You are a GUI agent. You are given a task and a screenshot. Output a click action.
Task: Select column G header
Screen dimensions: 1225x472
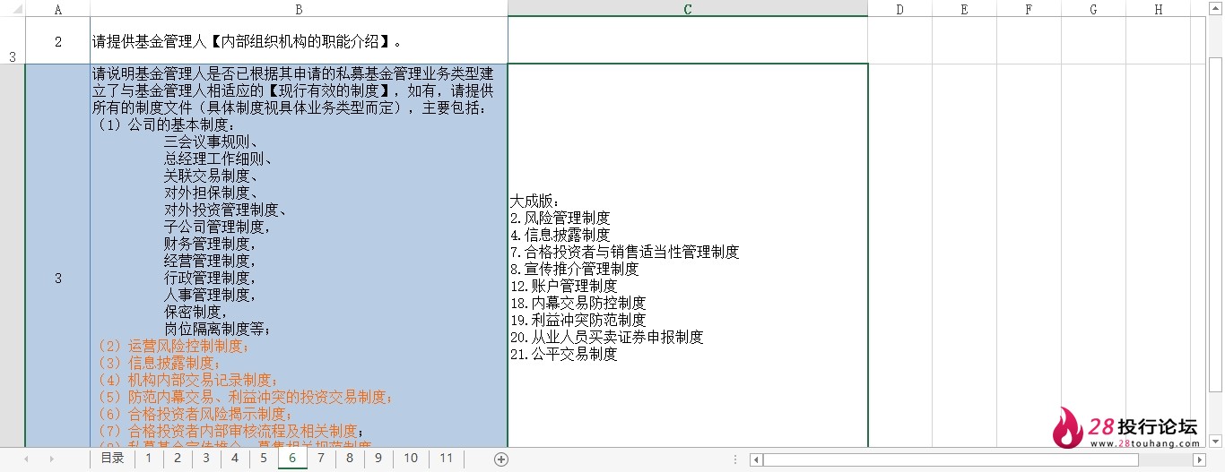(1093, 9)
